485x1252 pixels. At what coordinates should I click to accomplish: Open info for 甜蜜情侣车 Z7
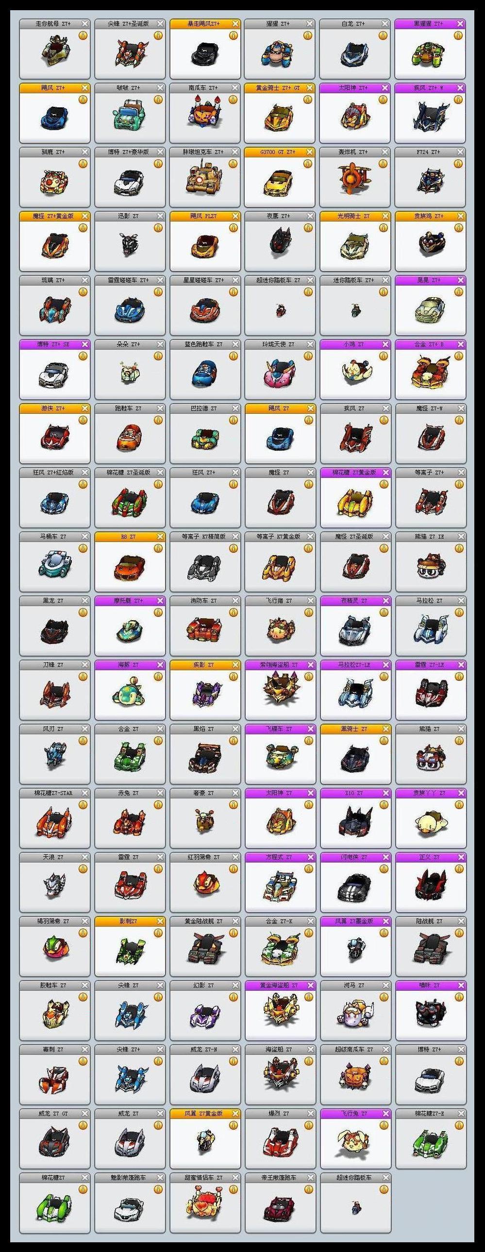tap(233, 1190)
